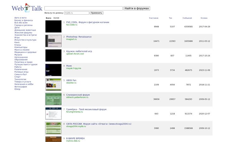This screenshot has width=227, height=142.
Task: Open the 'Работа' category
Action: click(18, 67)
